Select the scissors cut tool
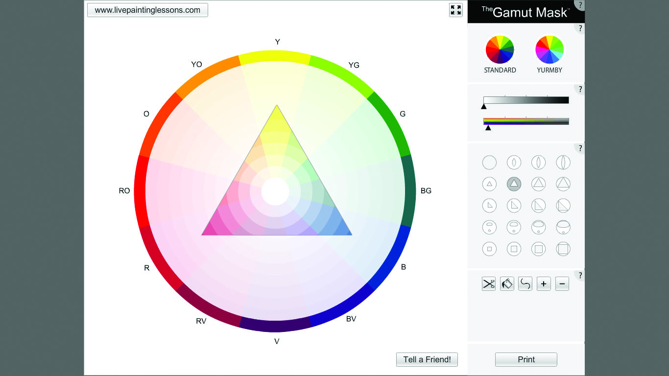 (x=488, y=283)
